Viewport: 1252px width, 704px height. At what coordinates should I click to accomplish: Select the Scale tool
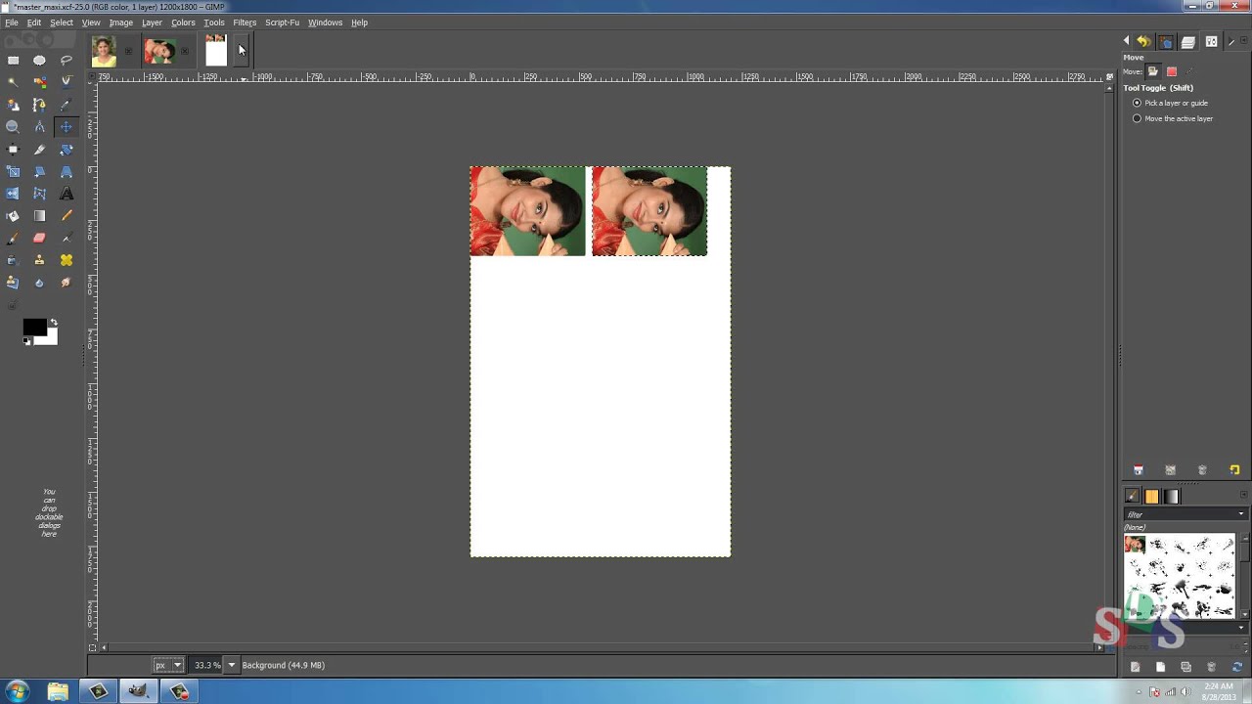[13, 171]
